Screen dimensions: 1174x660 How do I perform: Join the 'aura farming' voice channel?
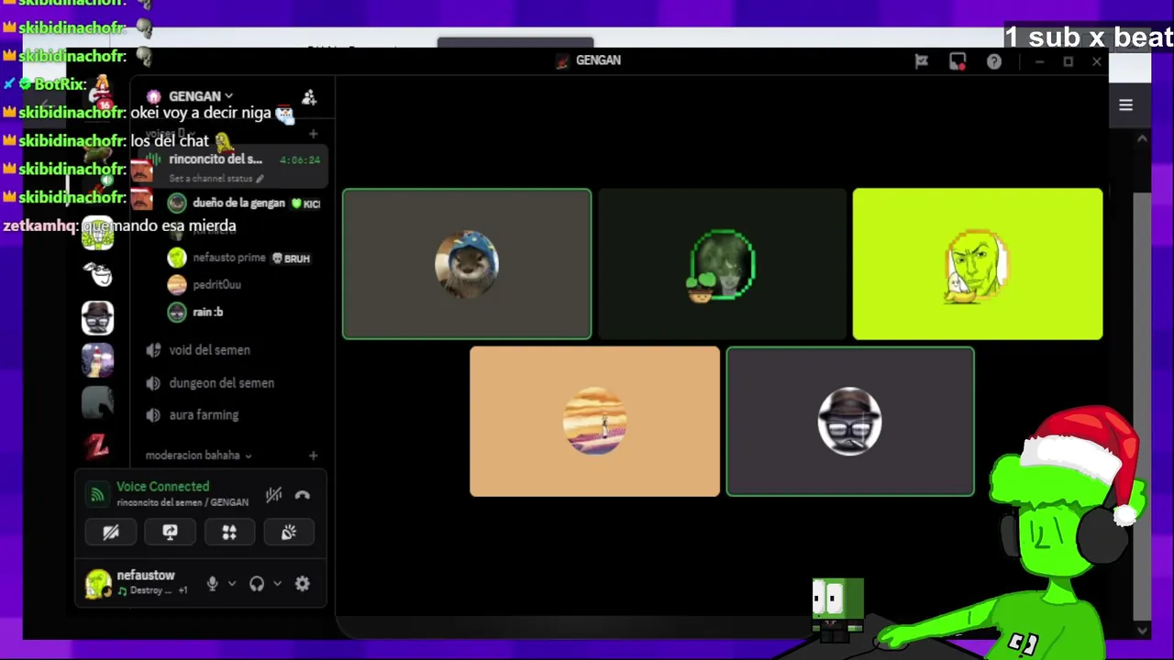[x=204, y=415]
